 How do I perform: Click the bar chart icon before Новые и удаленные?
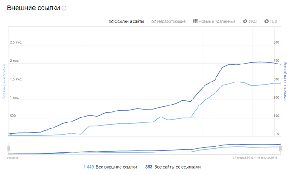tap(195, 21)
